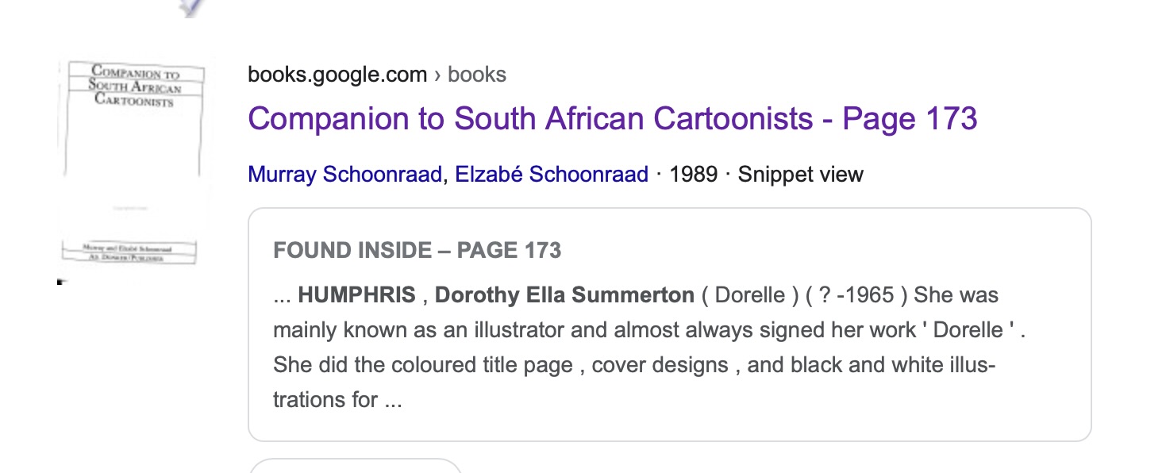This screenshot has height=473, width=1166.
Task: Click the trailing 'trations for ...' snippet text
Action: click(337, 399)
